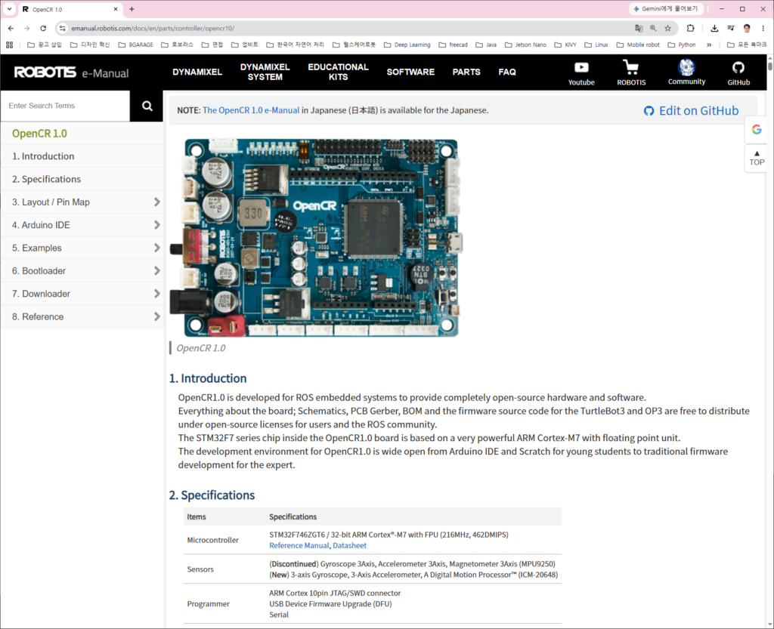Open FAQ menu item
The width and height of the screenshot is (774, 629).
coord(507,72)
